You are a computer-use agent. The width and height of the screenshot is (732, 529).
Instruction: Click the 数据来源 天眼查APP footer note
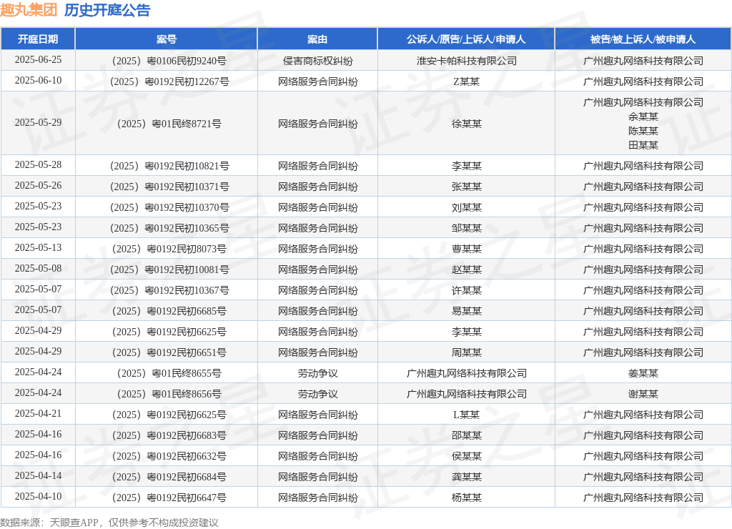pyautogui.click(x=109, y=523)
